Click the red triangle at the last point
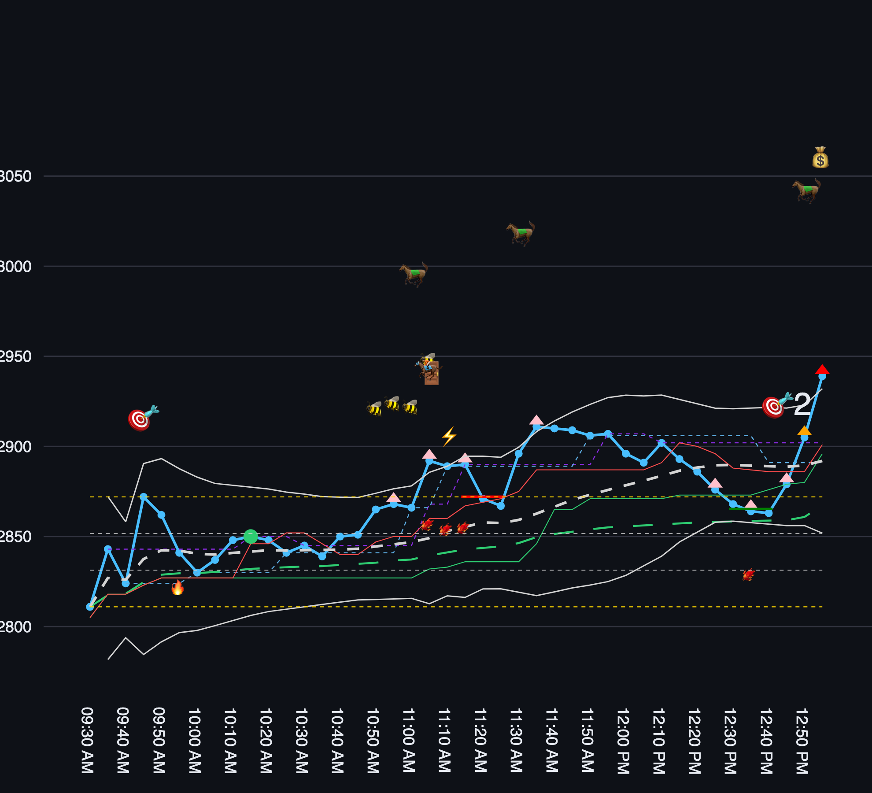 tap(822, 370)
